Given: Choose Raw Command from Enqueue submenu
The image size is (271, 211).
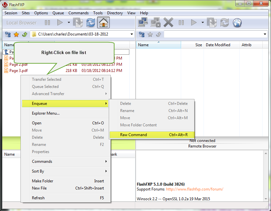Looking at the screenshot, I should (x=151, y=135).
